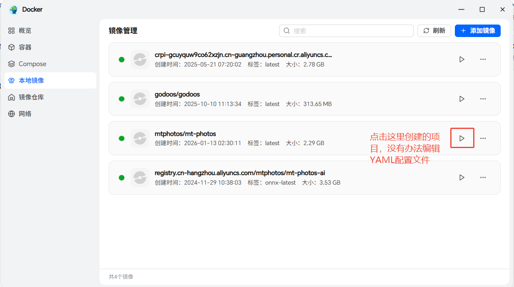Open the 容器 containers page
The width and height of the screenshot is (514, 287).
tap(50, 47)
